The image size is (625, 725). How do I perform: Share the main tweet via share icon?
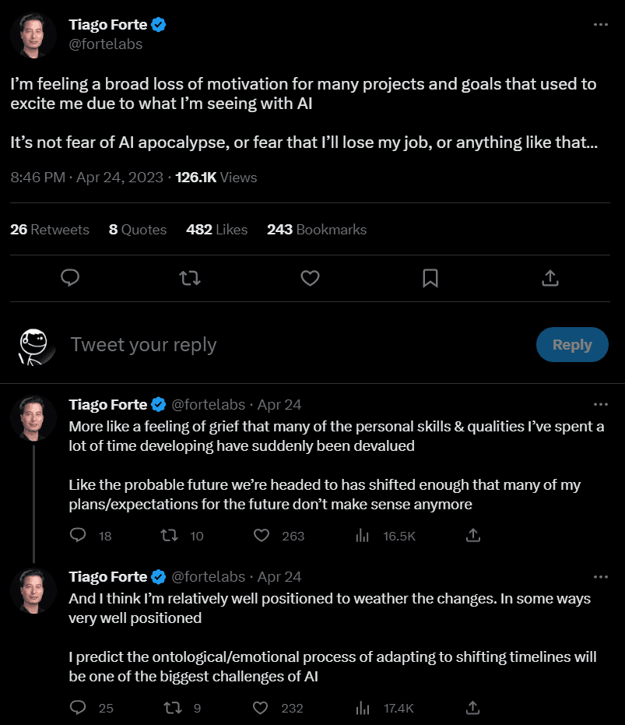pos(550,278)
